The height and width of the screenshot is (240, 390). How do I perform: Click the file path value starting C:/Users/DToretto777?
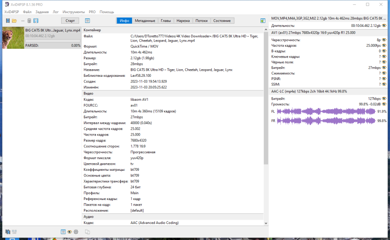(x=194, y=38)
